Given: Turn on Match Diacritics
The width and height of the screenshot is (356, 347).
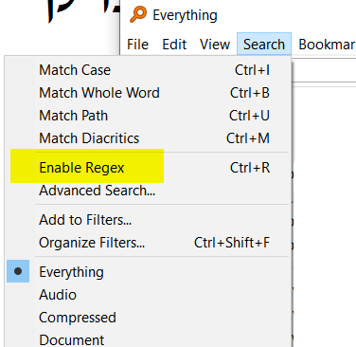Looking at the screenshot, I should point(148,138).
